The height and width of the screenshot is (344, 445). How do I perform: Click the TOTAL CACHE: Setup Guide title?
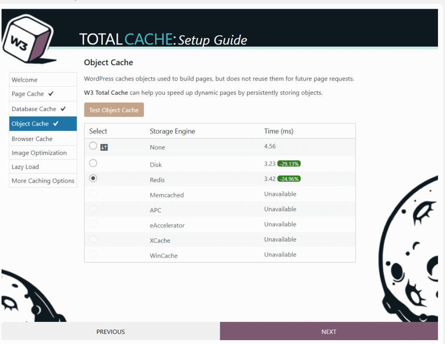tap(163, 39)
